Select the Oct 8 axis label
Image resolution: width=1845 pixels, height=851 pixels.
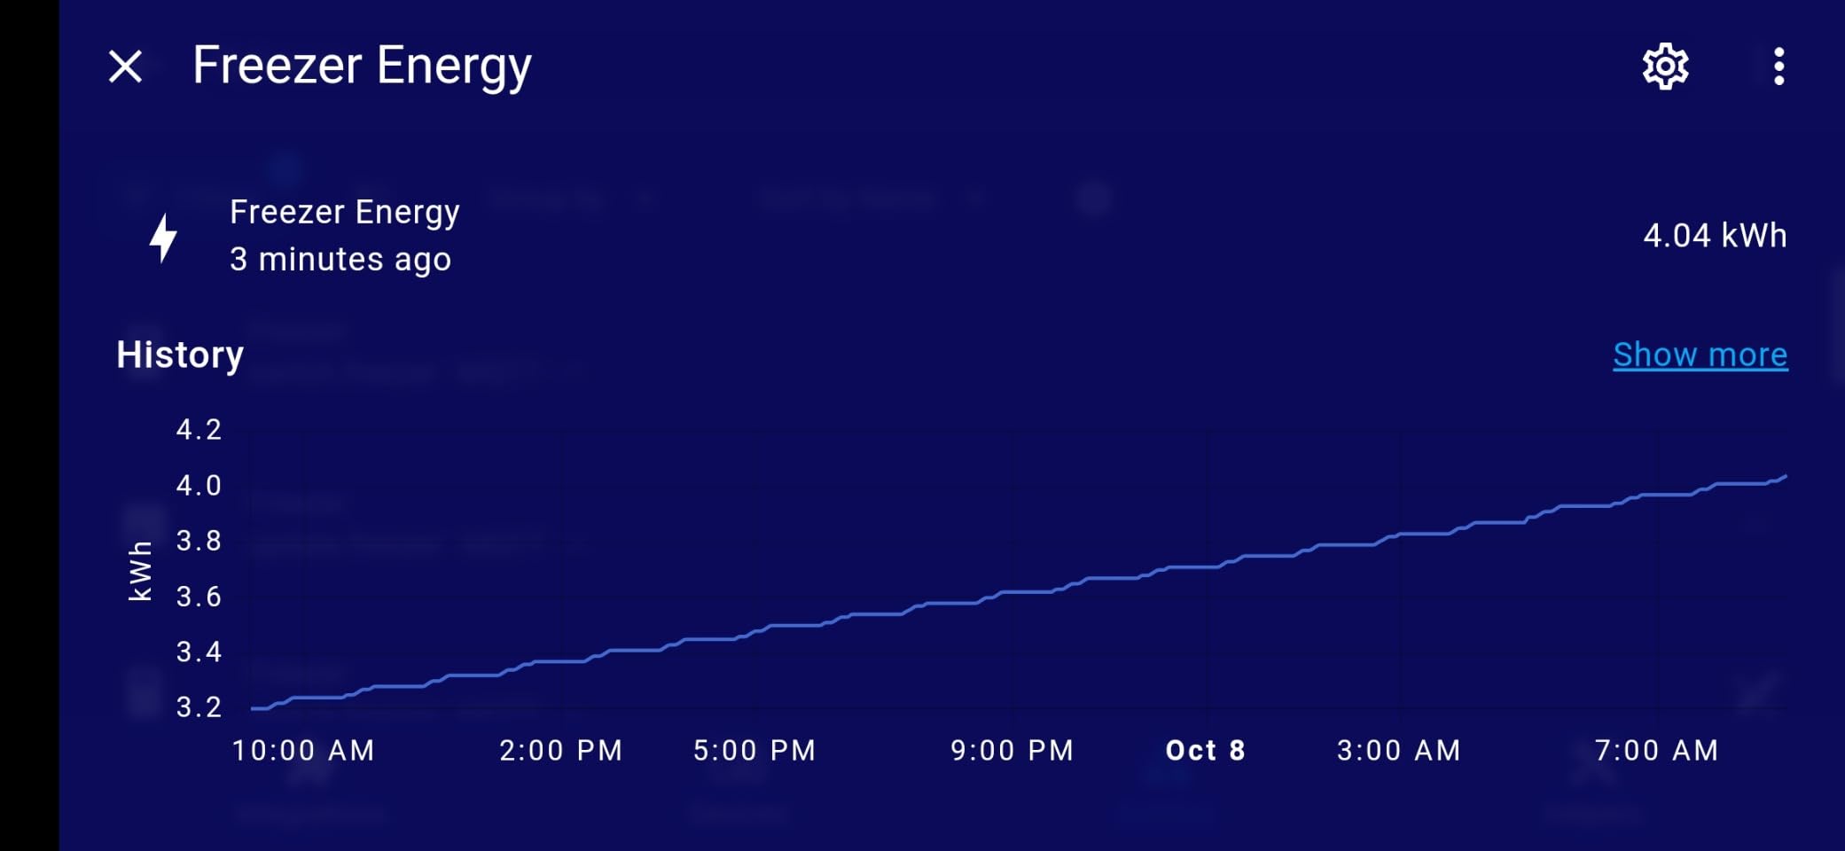coord(1204,750)
